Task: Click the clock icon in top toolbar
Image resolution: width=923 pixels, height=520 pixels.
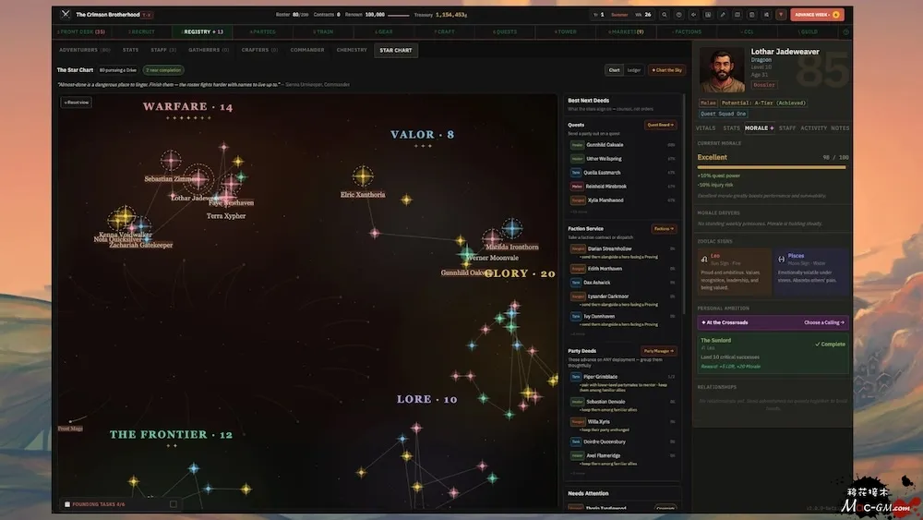Action: tap(678, 15)
